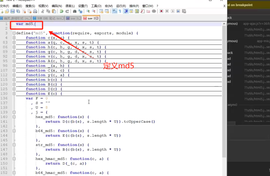Open the 搜索(S) menu
The width and height of the screenshot is (270, 176).
coord(30,6)
